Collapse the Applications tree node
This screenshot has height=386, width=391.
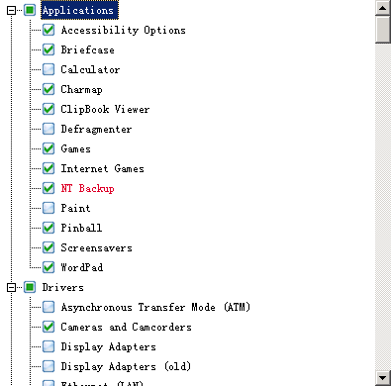point(11,11)
